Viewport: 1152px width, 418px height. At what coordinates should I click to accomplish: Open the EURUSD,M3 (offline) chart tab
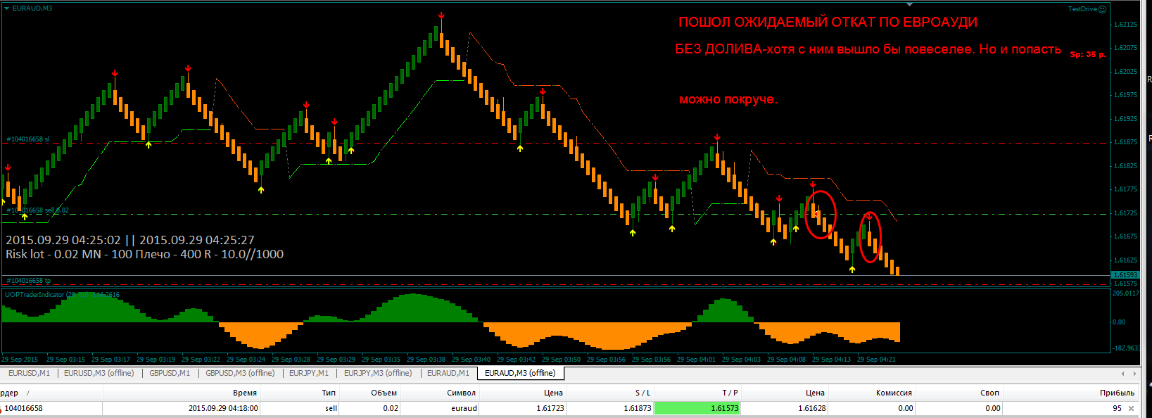tap(99, 373)
